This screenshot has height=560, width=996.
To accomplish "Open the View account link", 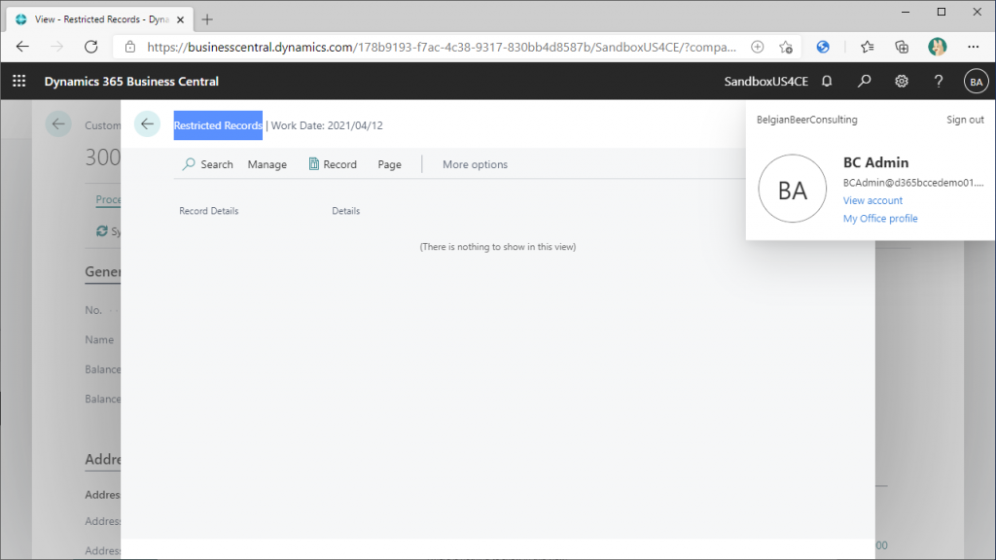I will click(x=872, y=200).
